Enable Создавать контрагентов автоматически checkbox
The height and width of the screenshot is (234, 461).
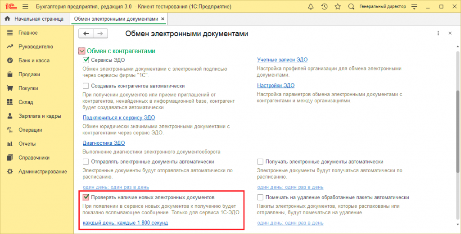coord(86,86)
